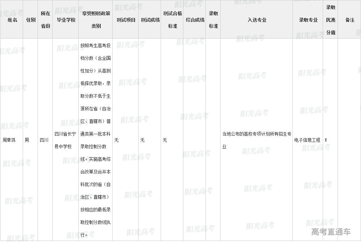This screenshot has height=246, width=361.
Task: Select the 毕业学校 column header
Action: pyautogui.click(x=66, y=20)
